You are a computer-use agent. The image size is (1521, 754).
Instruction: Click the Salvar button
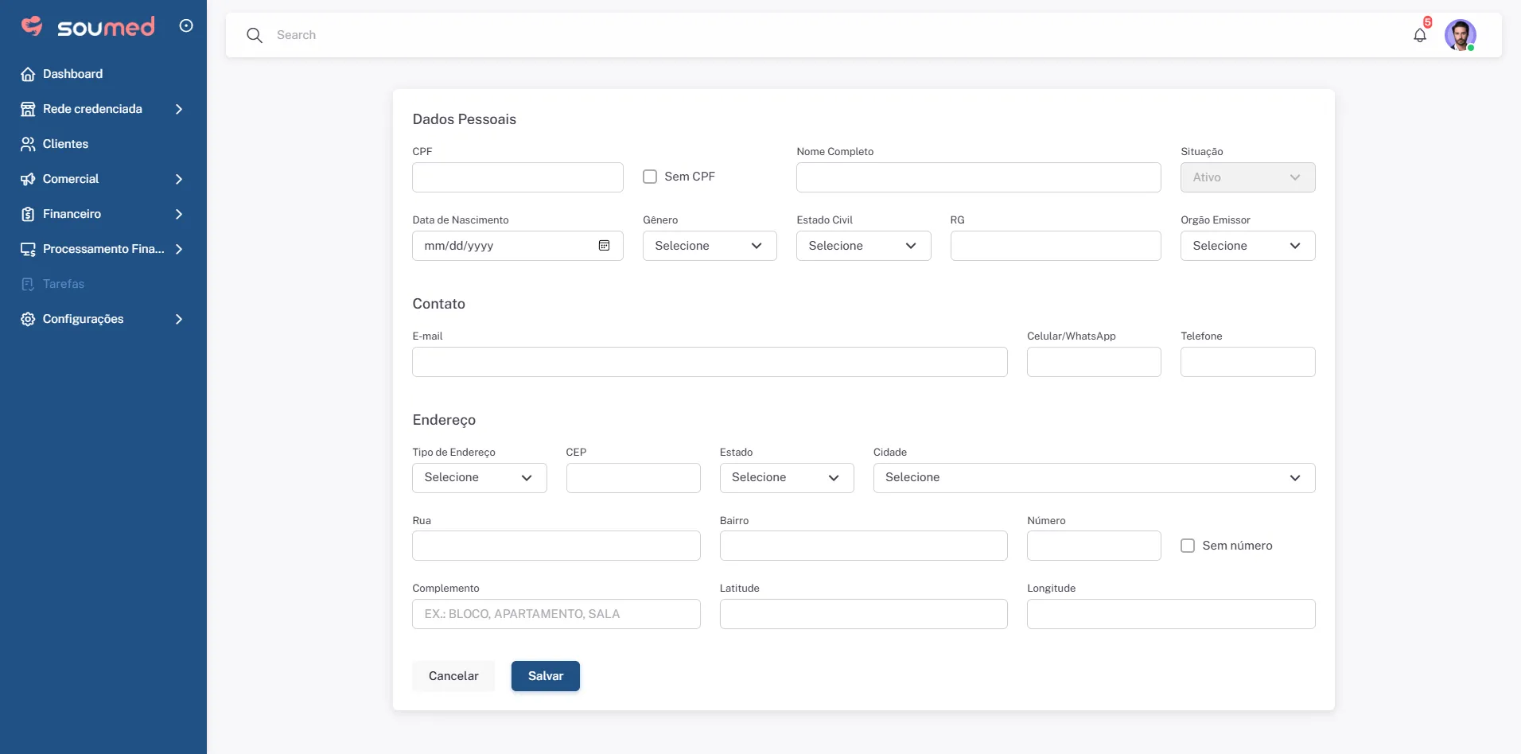[546, 676]
